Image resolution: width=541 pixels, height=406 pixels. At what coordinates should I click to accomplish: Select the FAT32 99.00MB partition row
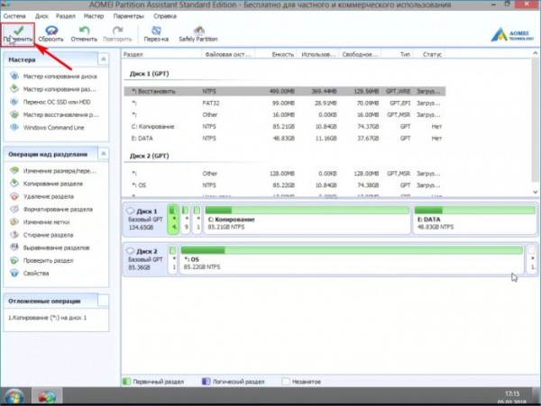click(285, 103)
